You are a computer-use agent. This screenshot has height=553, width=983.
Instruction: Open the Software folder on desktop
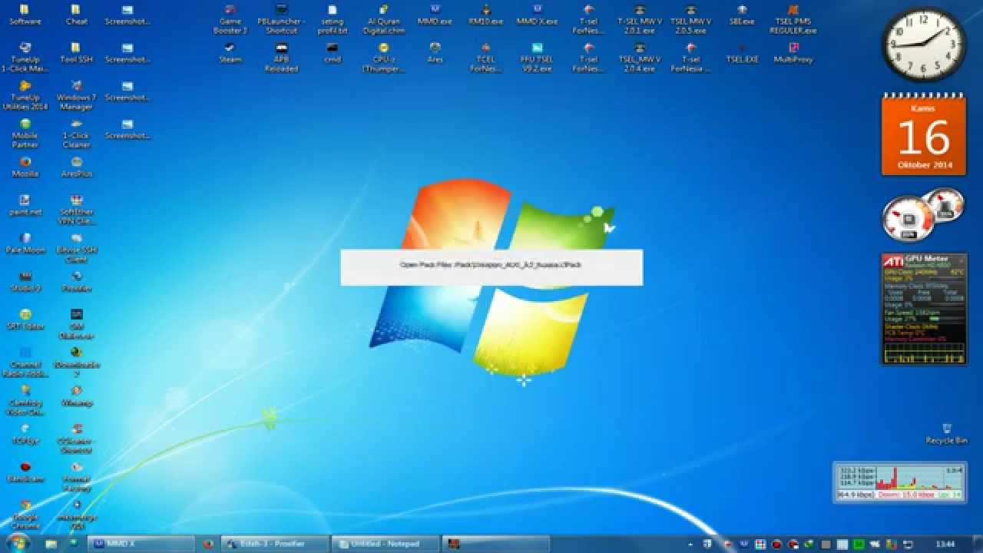25,15
